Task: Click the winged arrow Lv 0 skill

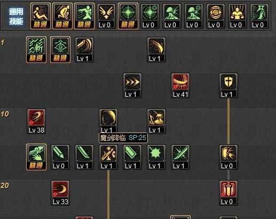Action: tap(106, 16)
